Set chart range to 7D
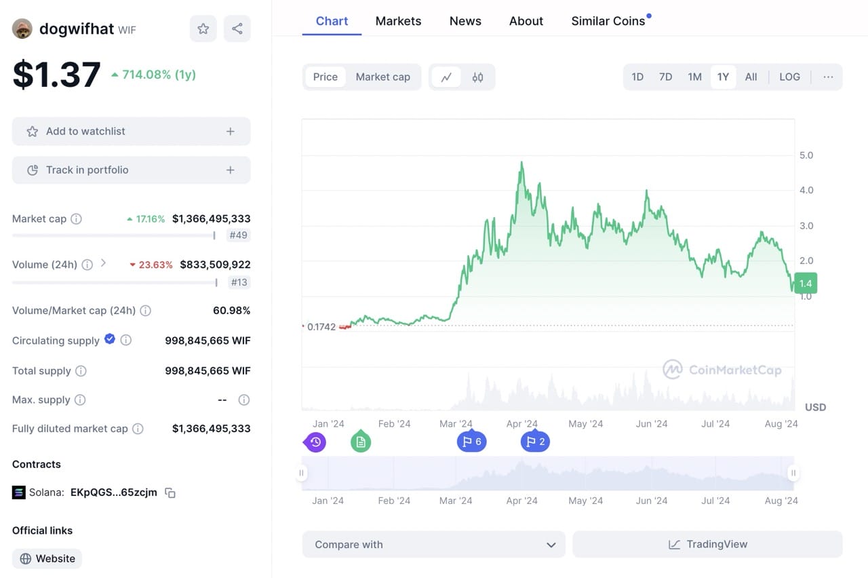868x578 pixels. 666,77
